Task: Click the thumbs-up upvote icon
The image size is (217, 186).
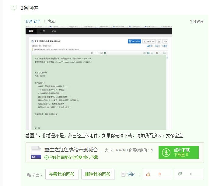Action: click(x=148, y=174)
